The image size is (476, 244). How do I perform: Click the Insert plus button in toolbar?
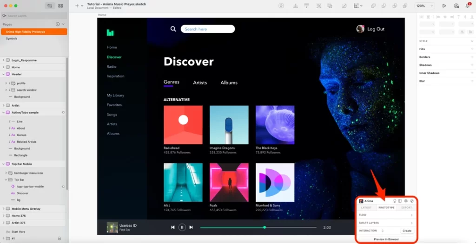(x=77, y=6)
